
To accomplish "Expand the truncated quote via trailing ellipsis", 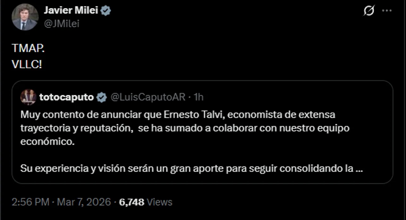I will (359, 169).
